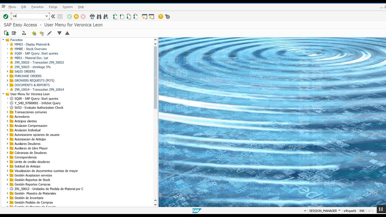Expand the Anticipos clientes folder

(x=8, y=121)
